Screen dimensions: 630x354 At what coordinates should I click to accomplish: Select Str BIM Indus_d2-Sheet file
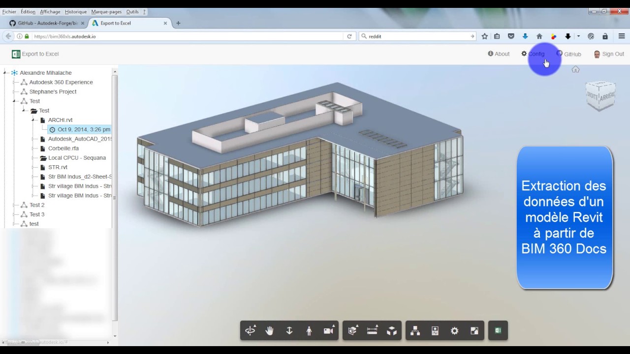pyautogui.click(x=80, y=177)
